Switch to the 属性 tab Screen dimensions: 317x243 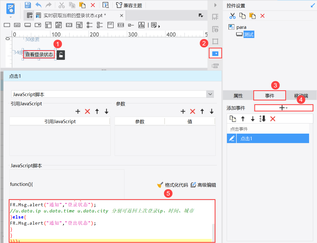pyautogui.click(x=238, y=95)
